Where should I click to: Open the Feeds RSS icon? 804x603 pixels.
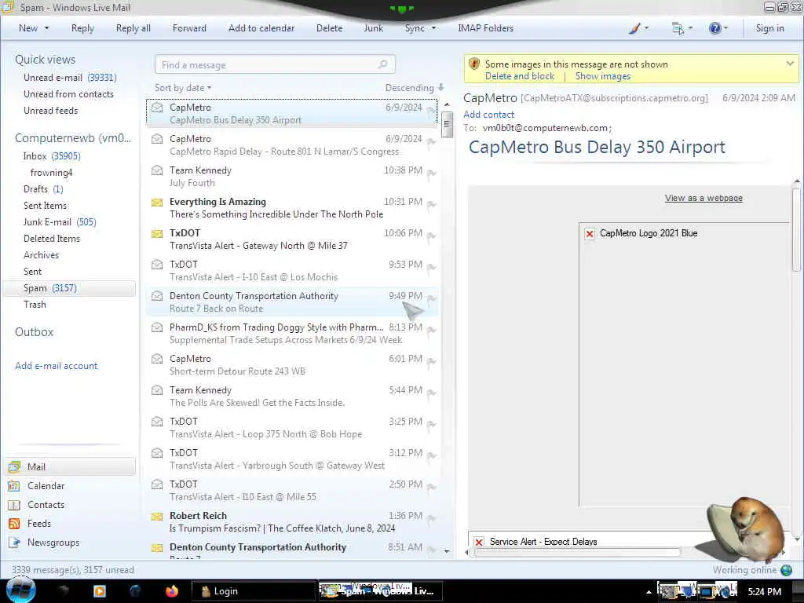(14, 524)
